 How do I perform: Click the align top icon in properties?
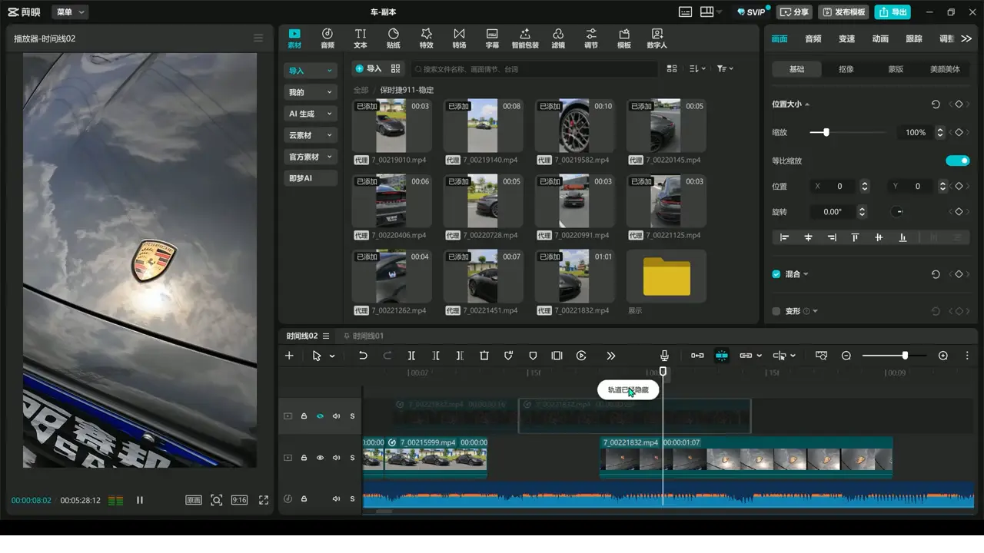[855, 238]
